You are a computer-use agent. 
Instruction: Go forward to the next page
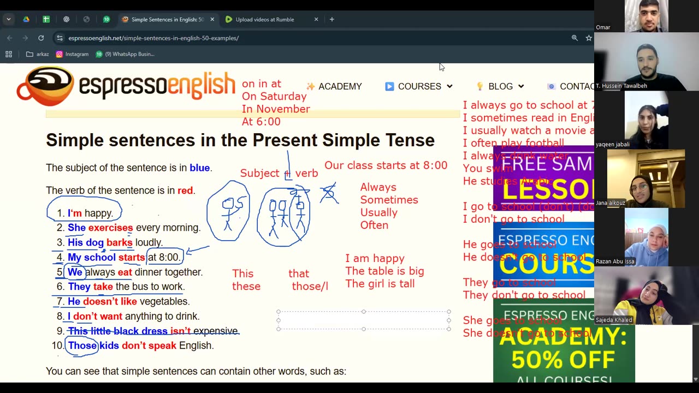click(x=25, y=38)
